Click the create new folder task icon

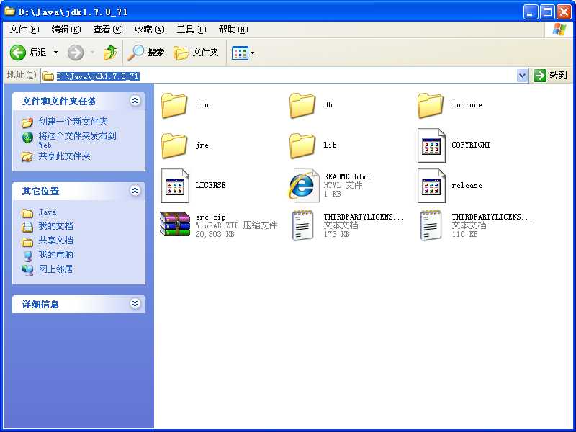(x=27, y=122)
